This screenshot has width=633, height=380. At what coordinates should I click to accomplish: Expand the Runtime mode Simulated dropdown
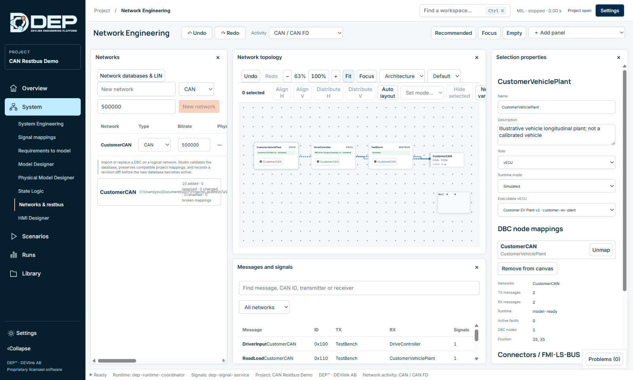pyautogui.click(x=556, y=186)
